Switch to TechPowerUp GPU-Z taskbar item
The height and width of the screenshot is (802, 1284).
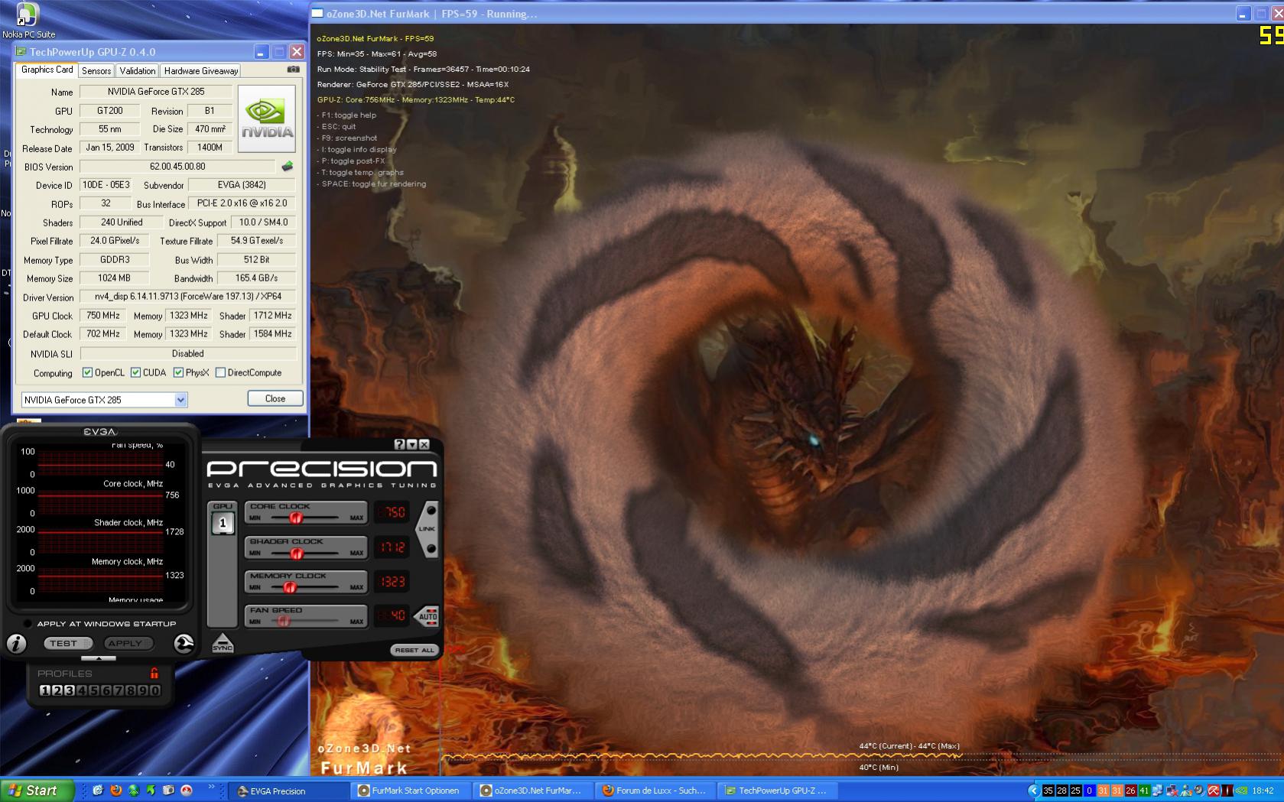778,791
